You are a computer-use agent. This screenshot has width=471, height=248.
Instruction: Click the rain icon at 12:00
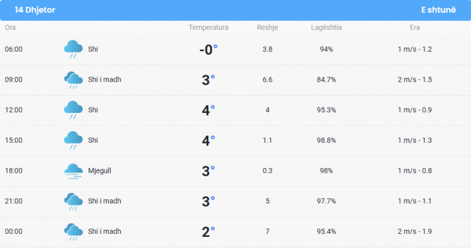73,110
